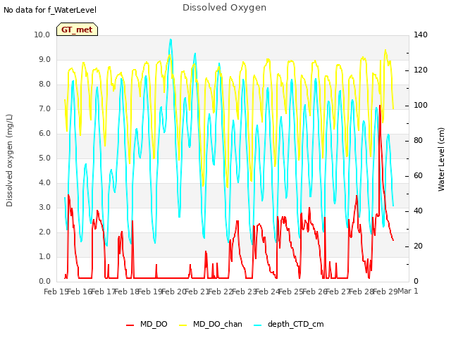Screen dimensions: 451x338
Task: Click the 100 right axis tick label
Action: (x=421, y=106)
